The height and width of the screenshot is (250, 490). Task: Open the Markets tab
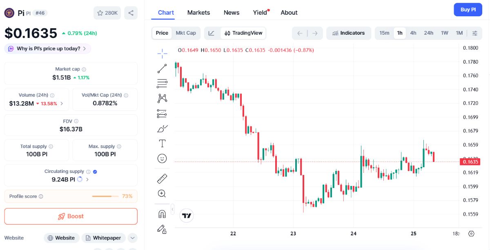pos(198,13)
